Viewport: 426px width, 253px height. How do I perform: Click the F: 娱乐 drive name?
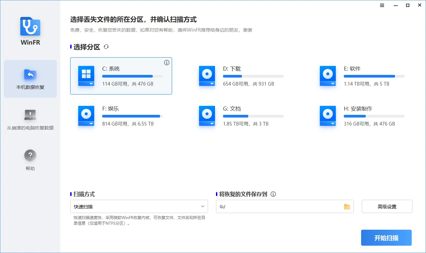pyautogui.click(x=110, y=109)
